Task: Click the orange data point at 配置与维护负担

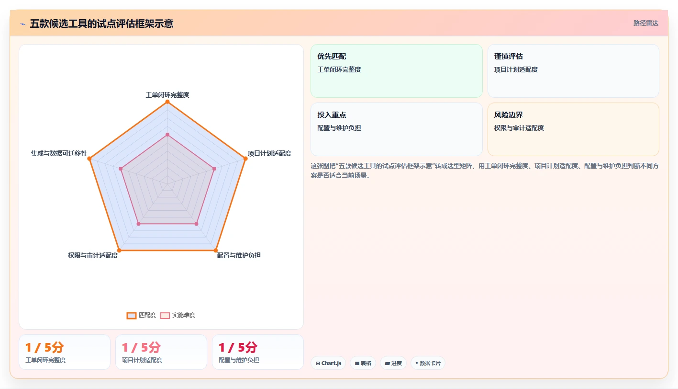Action: pyautogui.click(x=215, y=250)
